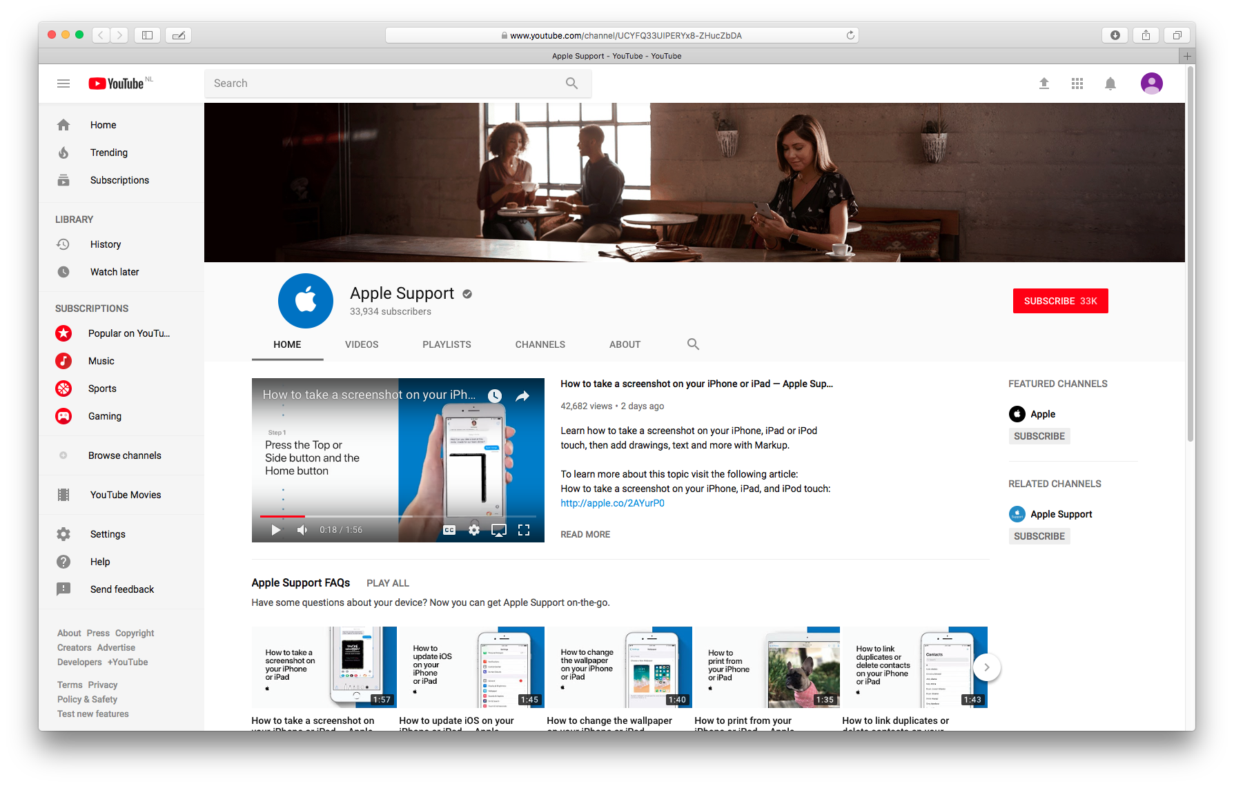Viewport: 1234px width, 786px height.
Task: Toggle closed captions in player
Action: tap(449, 530)
